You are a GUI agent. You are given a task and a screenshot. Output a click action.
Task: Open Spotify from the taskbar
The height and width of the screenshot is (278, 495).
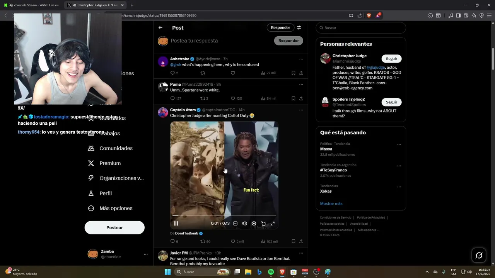click(271, 272)
